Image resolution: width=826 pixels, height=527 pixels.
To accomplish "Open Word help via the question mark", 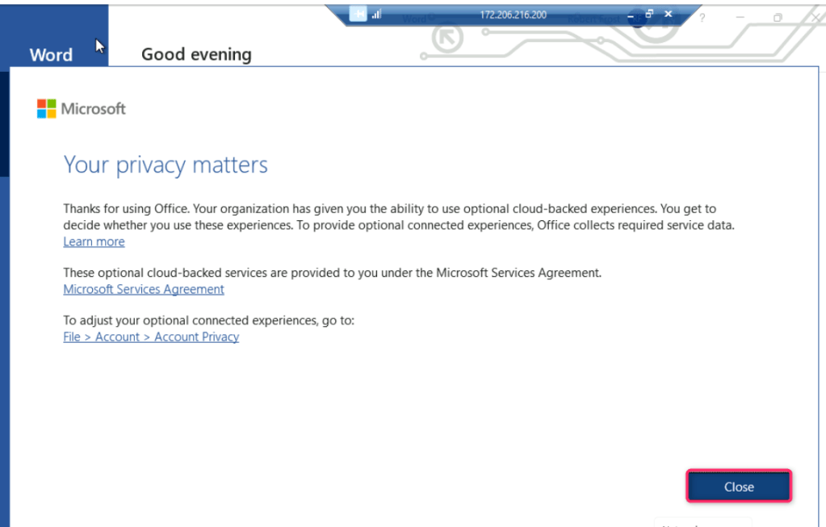I will point(702,17).
